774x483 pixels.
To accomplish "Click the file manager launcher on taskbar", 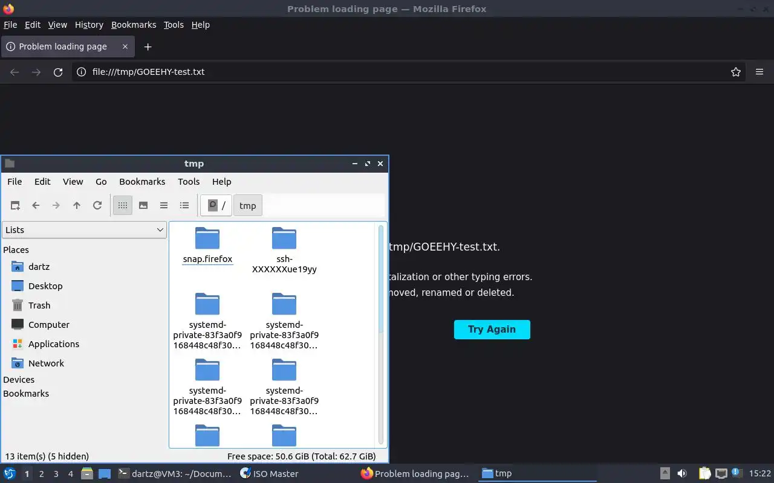I will pos(87,473).
